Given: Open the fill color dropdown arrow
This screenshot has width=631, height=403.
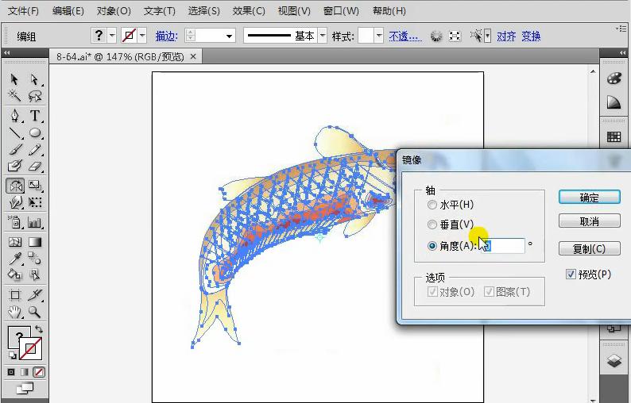Looking at the screenshot, I should pyautogui.click(x=112, y=36).
